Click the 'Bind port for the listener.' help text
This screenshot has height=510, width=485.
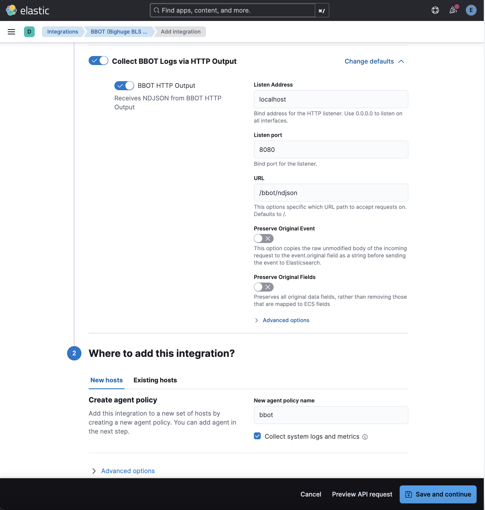click(285, 164)
